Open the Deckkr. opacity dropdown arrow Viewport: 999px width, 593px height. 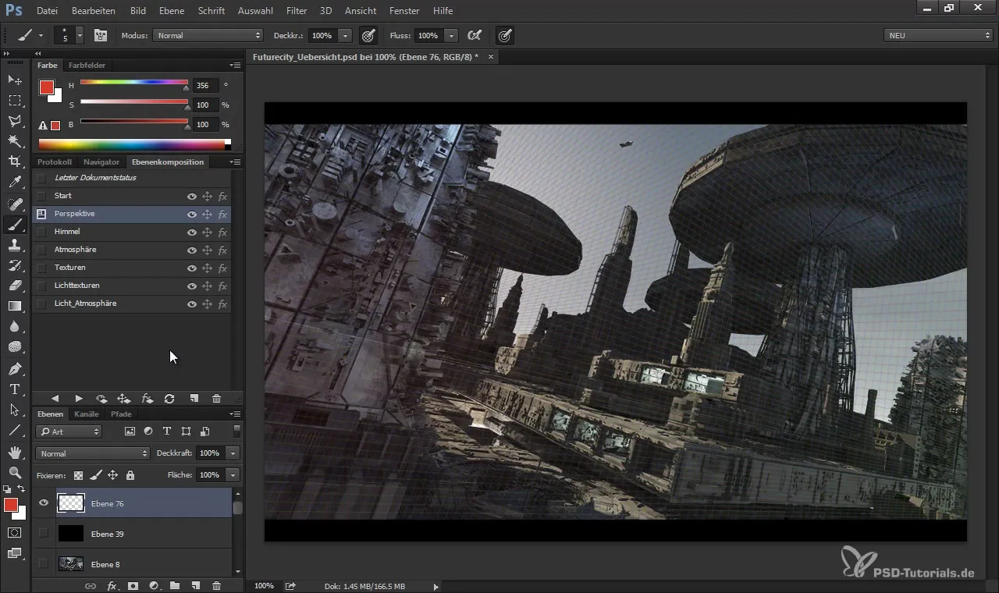click(x=346, y=36)
